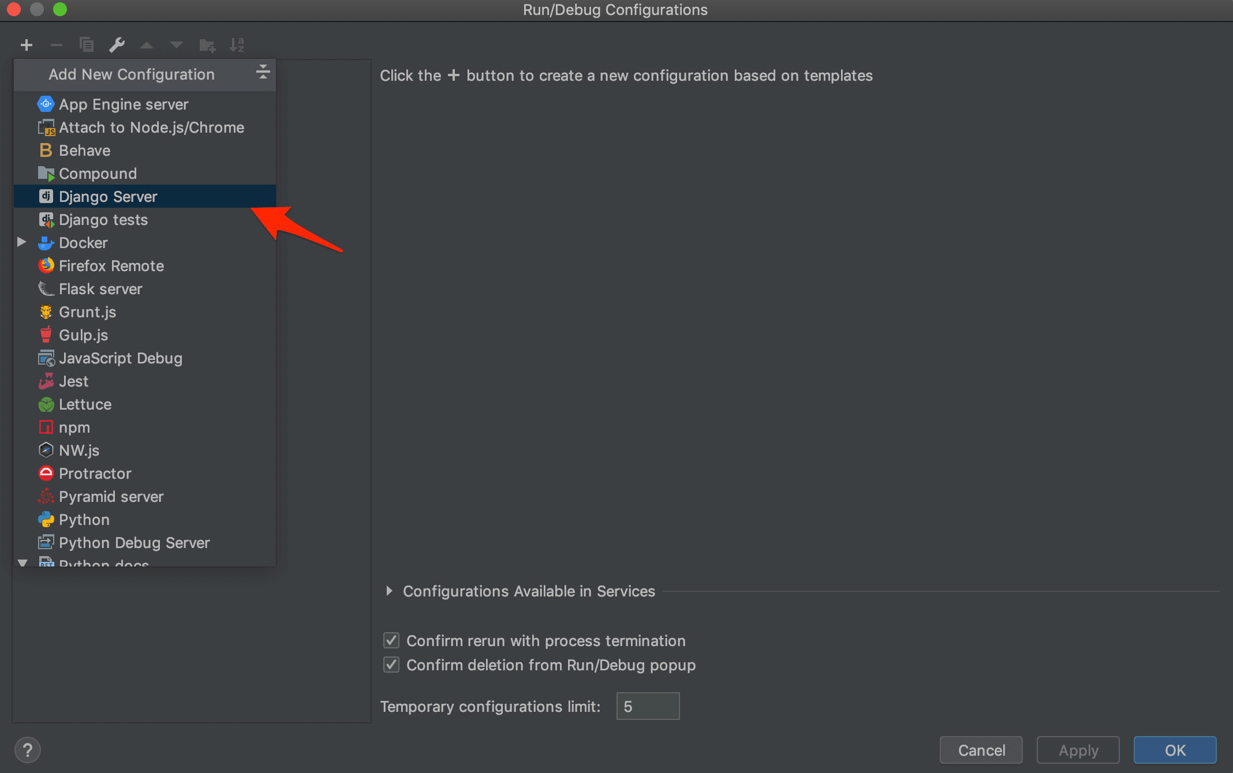Image resolution: width=1233 pixels, height=773 pixels.
Task: Toggle Confirm deletion from Run/Debug popup checkbox
Action: coord(391,665)
